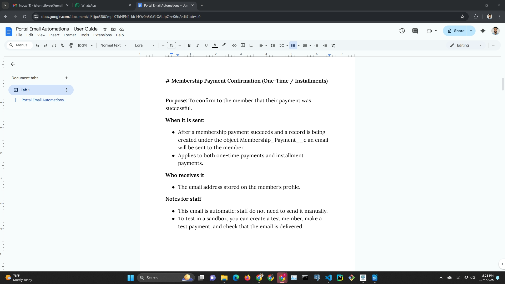505x284 pixels.
Task: Click the font size field
Action: (x=171, y=45)
